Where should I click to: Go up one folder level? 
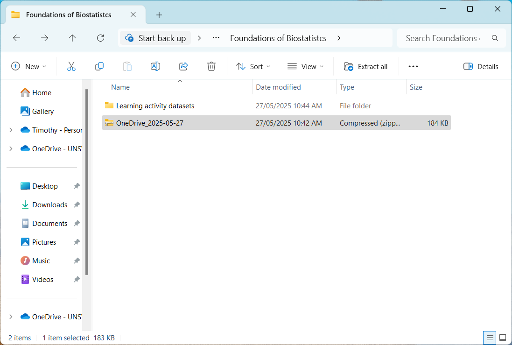(72, 38)
